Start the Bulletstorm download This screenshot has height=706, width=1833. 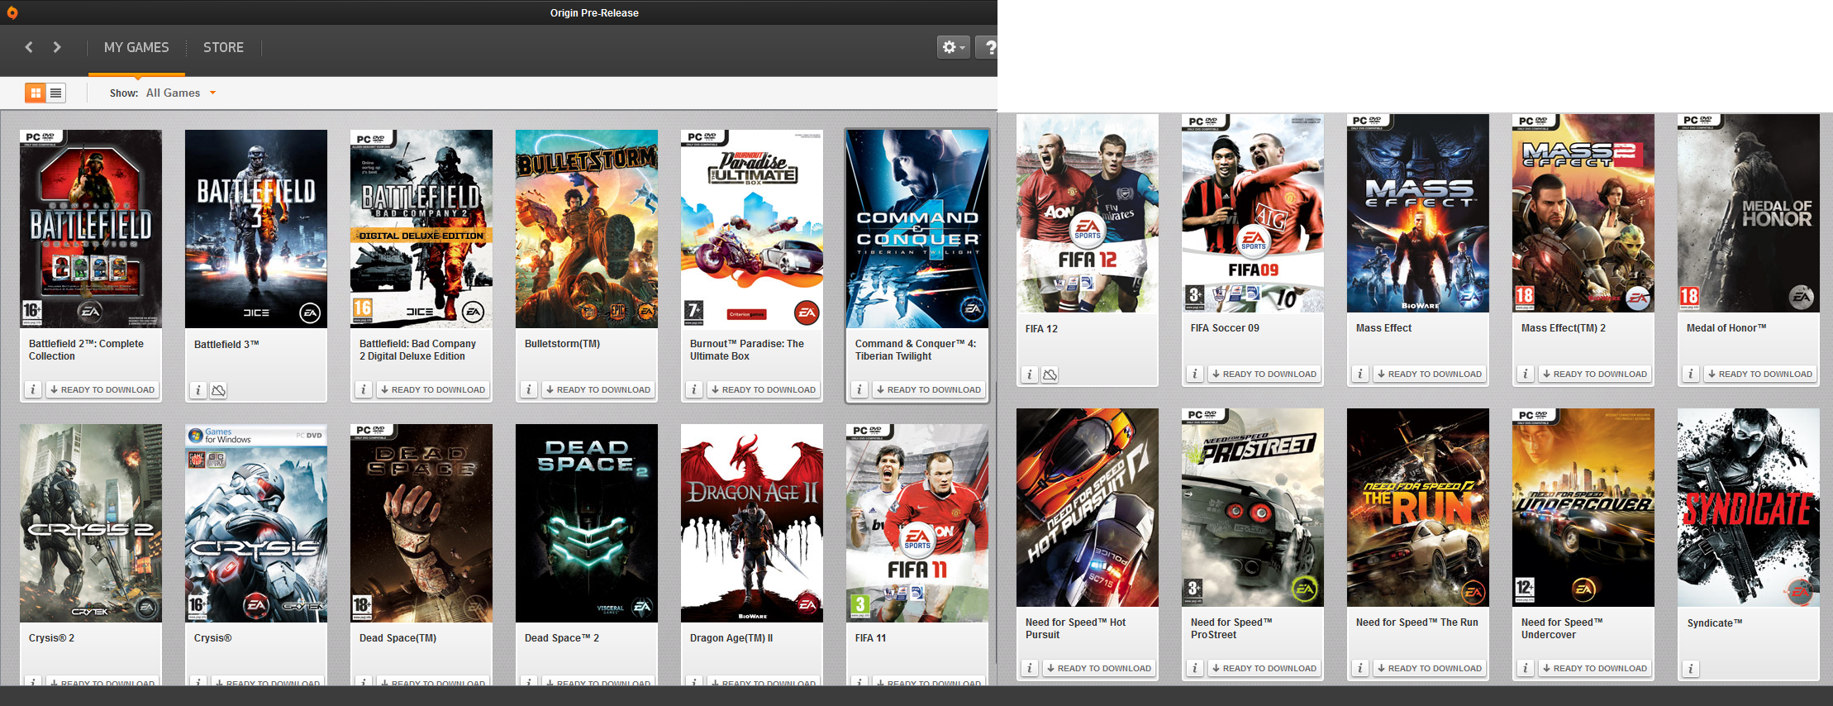598,389
